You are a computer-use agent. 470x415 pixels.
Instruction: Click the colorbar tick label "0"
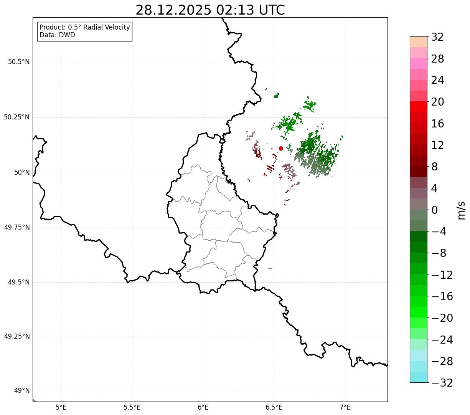pos(434,210)
